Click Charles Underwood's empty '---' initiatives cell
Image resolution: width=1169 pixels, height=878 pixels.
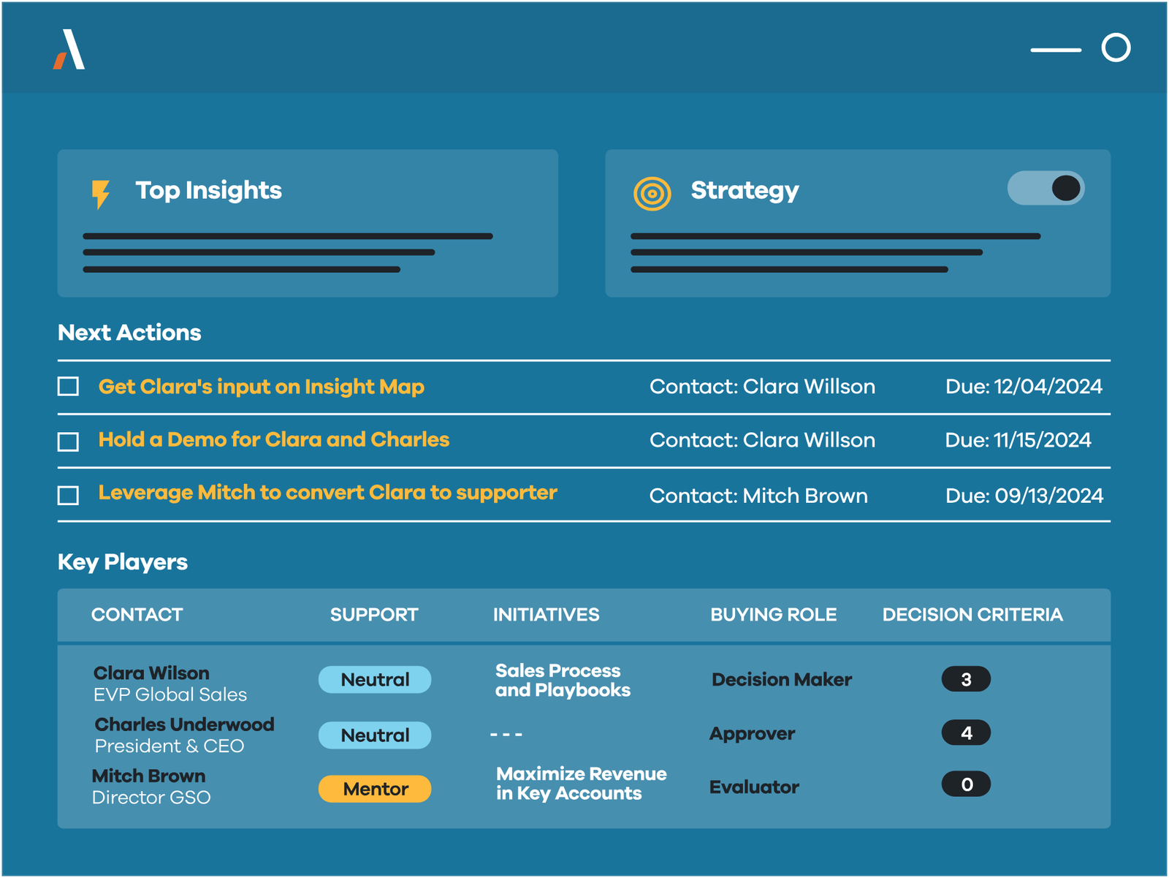click(x=506, y=734)
